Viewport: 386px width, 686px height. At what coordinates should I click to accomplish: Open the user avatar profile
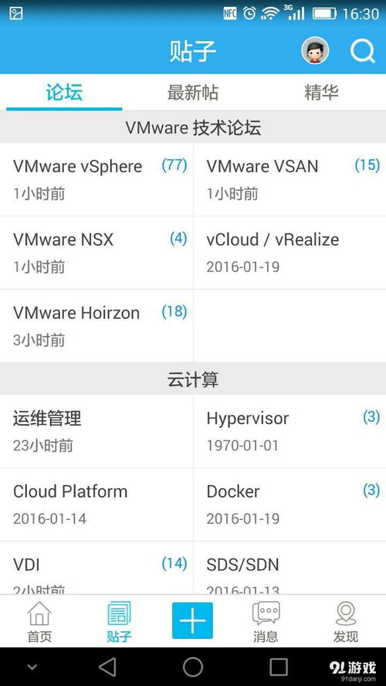(x=315, y=50)
